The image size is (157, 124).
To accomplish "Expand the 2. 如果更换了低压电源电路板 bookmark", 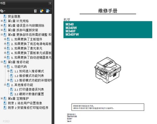I will click(x=5, y=44).
